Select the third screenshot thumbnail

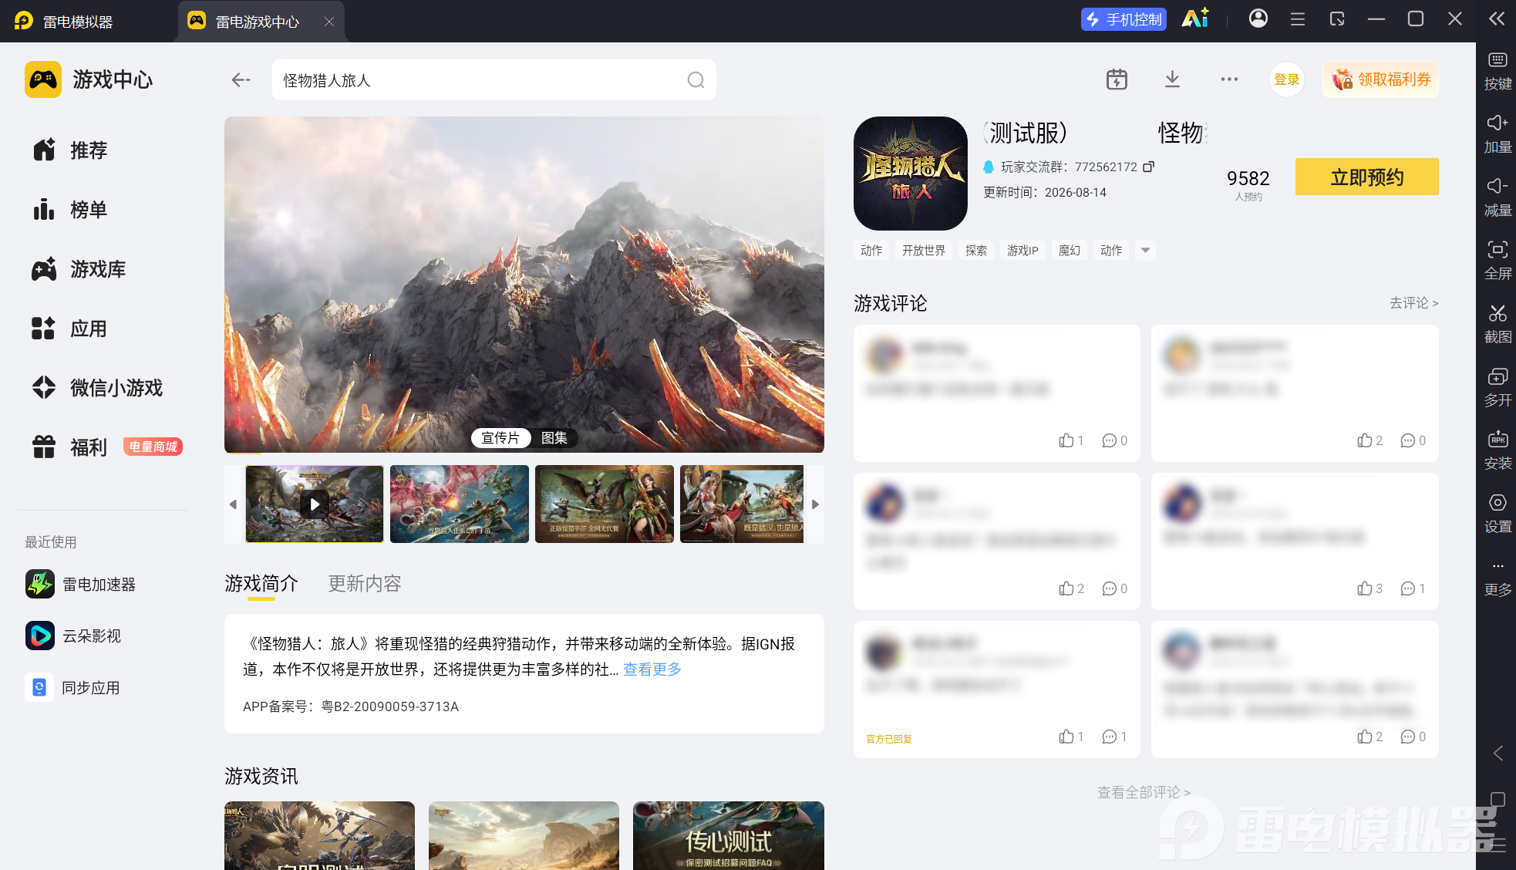[605, 504]
